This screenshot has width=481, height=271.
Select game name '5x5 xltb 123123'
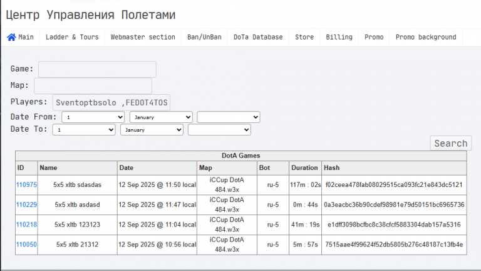(x=77, y=225)
